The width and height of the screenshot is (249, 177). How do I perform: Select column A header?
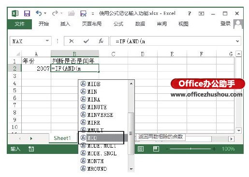pyautogui.click(x=36, y=54)
